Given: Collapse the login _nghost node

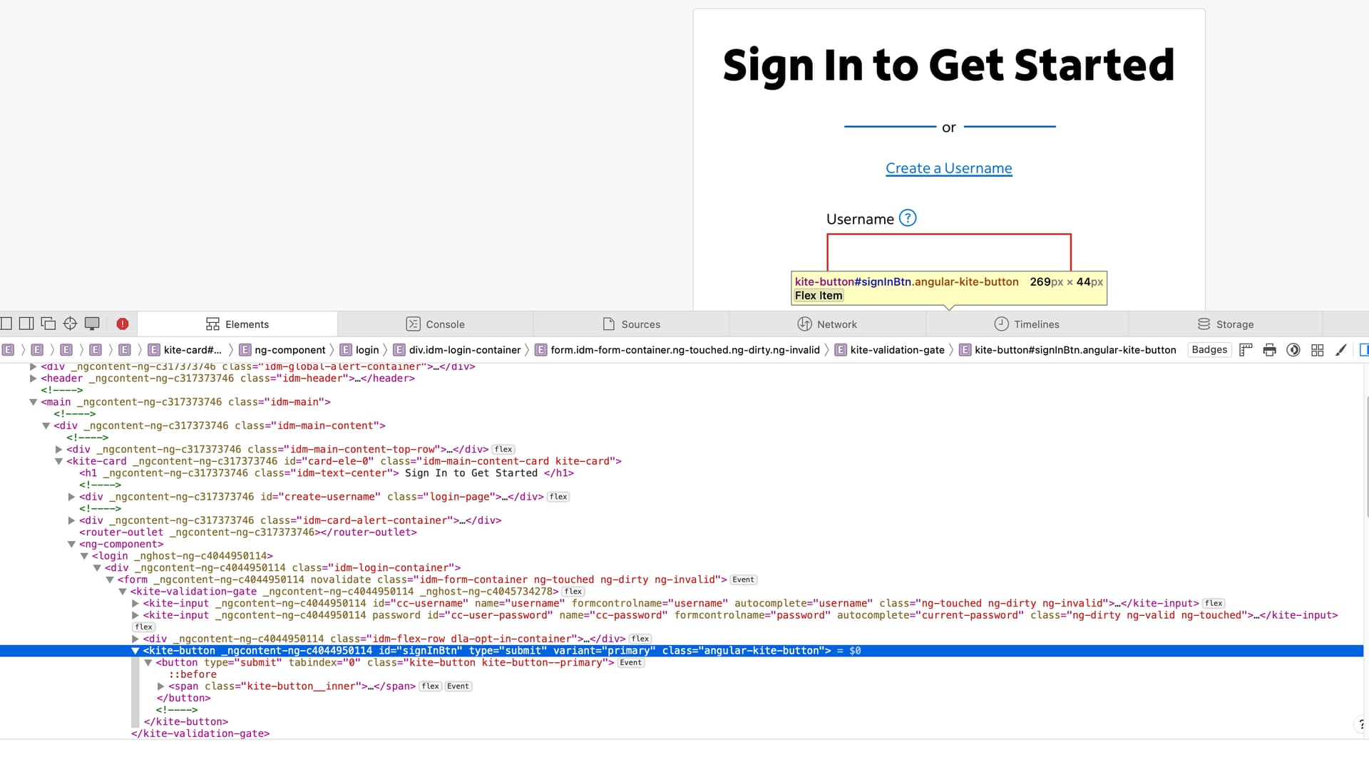Looking at the screenshot, I should (x=84, y=556).
